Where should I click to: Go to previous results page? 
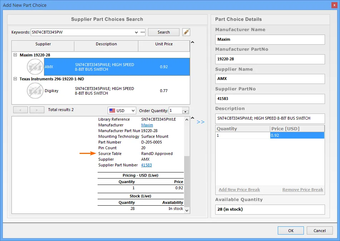click(x=20, y=110)
